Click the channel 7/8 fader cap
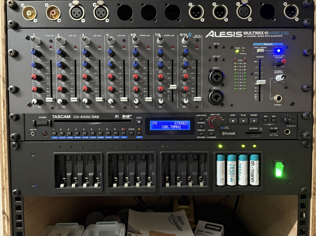The height and width of the screenshot is (236, 316). (173, 87)
